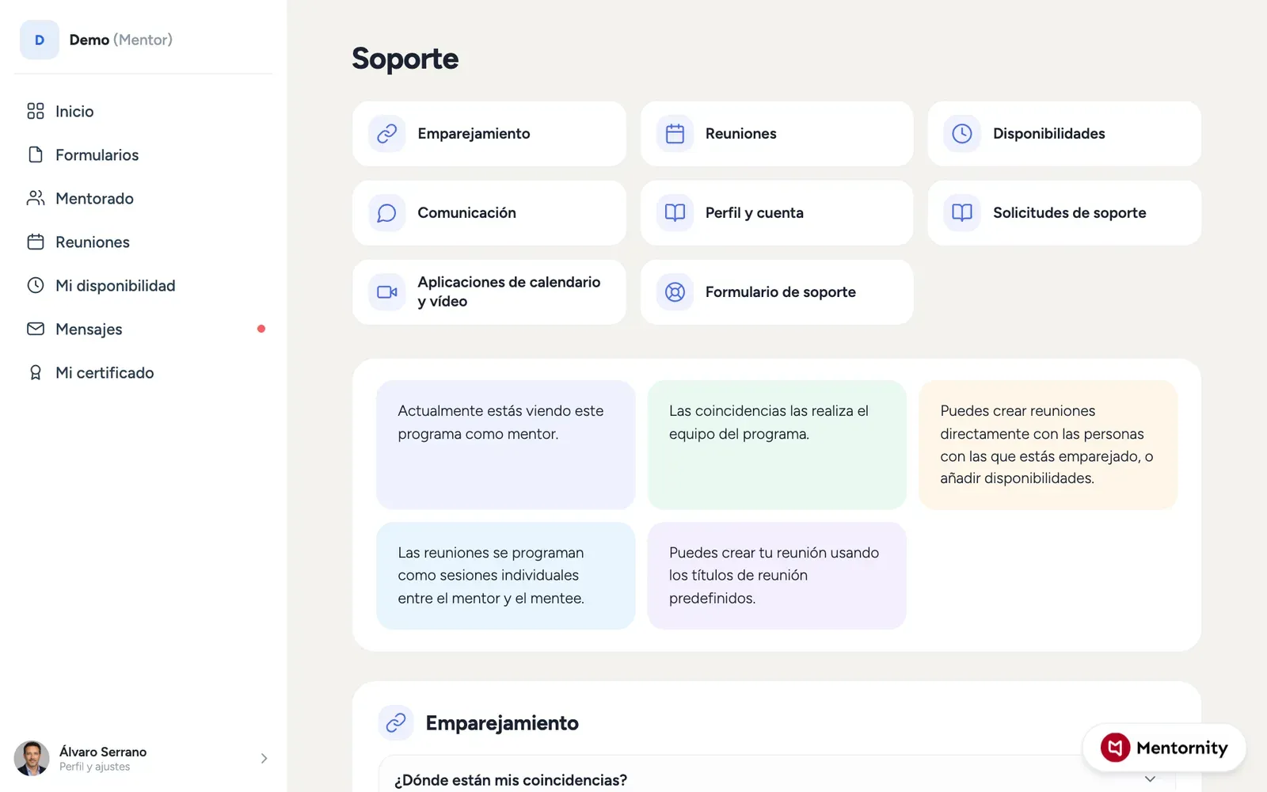Go to Inicio in the sidebar

pyautogui.click(x=143, y=111)
